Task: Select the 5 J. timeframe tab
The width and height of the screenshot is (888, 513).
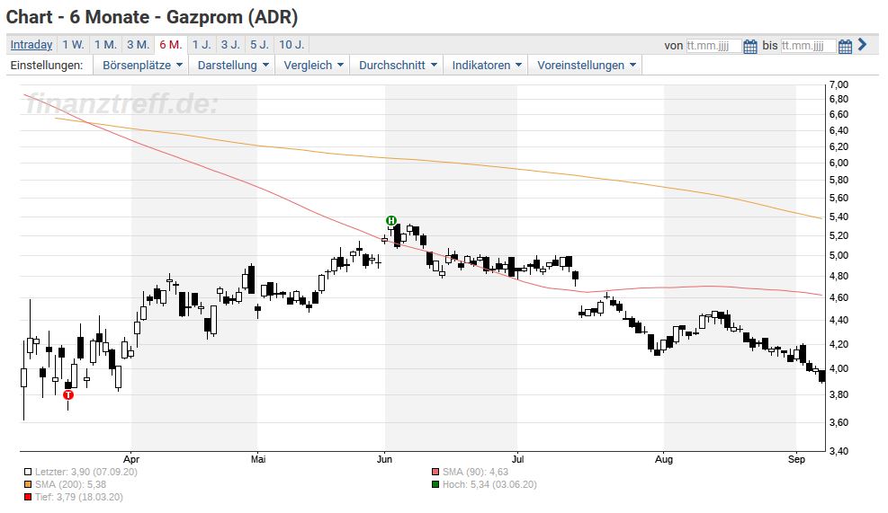Action: click(x=259, y=45)
